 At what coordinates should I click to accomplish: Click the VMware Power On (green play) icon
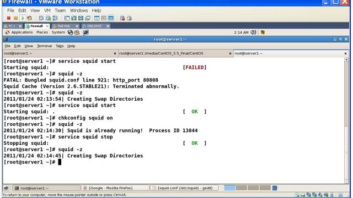23,18
